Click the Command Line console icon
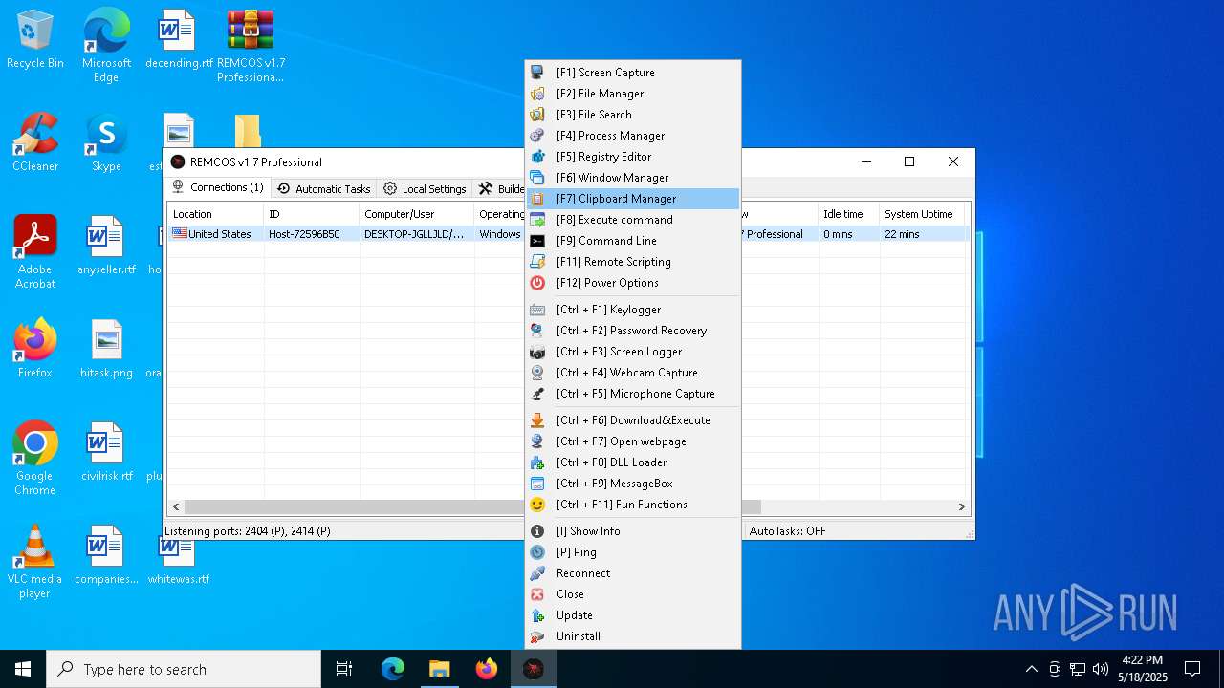This screenshot has height=688, width=1224. [x=537, y=241]
